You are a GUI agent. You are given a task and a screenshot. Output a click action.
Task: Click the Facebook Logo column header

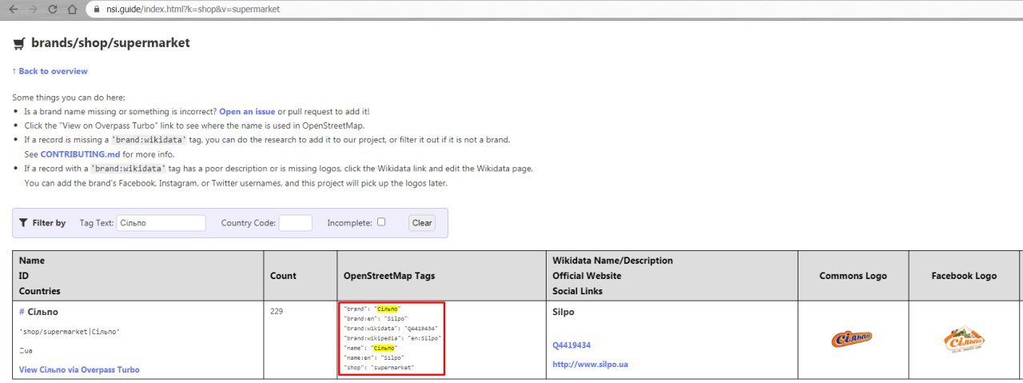[964, 276]
